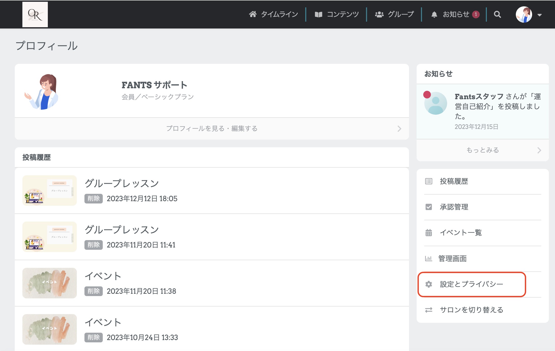Delete the 2023年10月24日 イベント post

coord(93,337)
